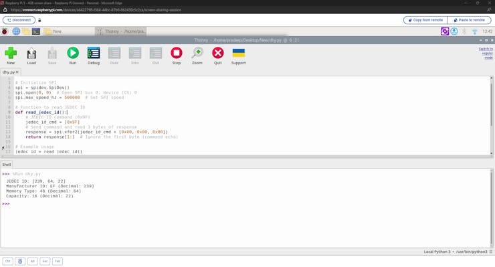Click the shell vertical scrollbar
Screen dimensions: 495x267
pyautogui.click(x=492, y=207)
